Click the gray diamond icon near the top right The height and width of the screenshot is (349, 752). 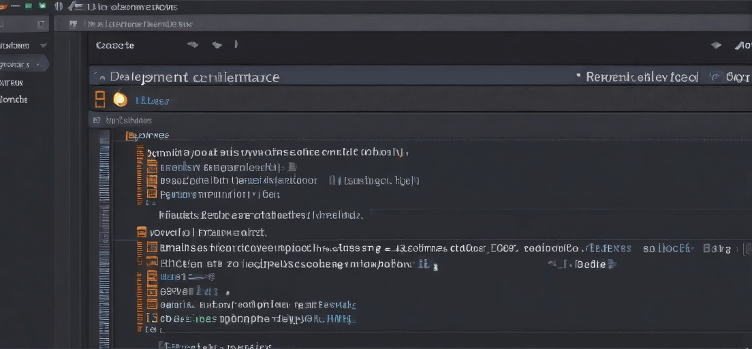716,46
